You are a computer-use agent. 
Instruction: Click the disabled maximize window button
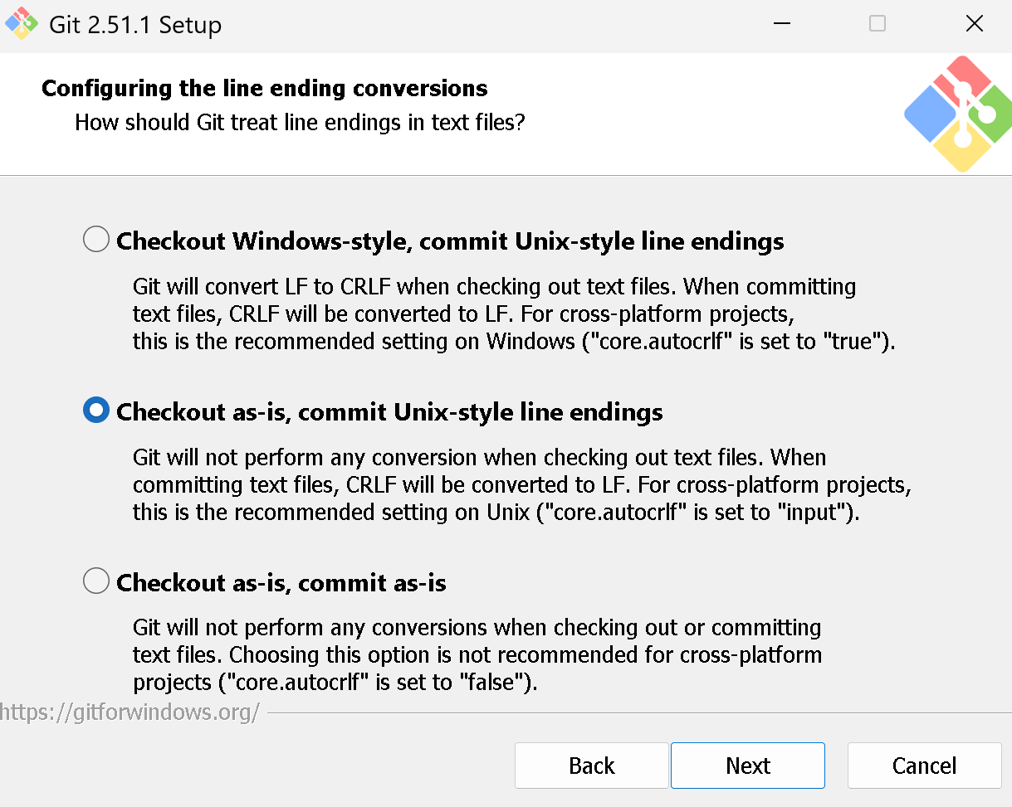[x=878, y=24]
